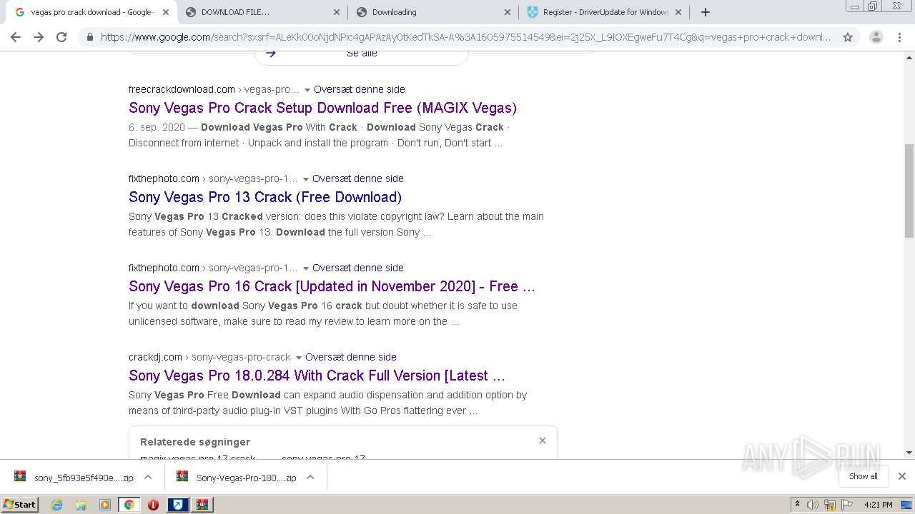Image resolution: width=915 pixels, height=514 pixels.
Task: Expand fixthephoto Vegas Pro 13 options arrow
Action: pyautogui.click(x=306, y=179)
